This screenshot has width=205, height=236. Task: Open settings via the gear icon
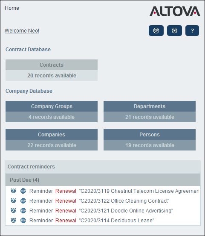[x=174, y=30]
